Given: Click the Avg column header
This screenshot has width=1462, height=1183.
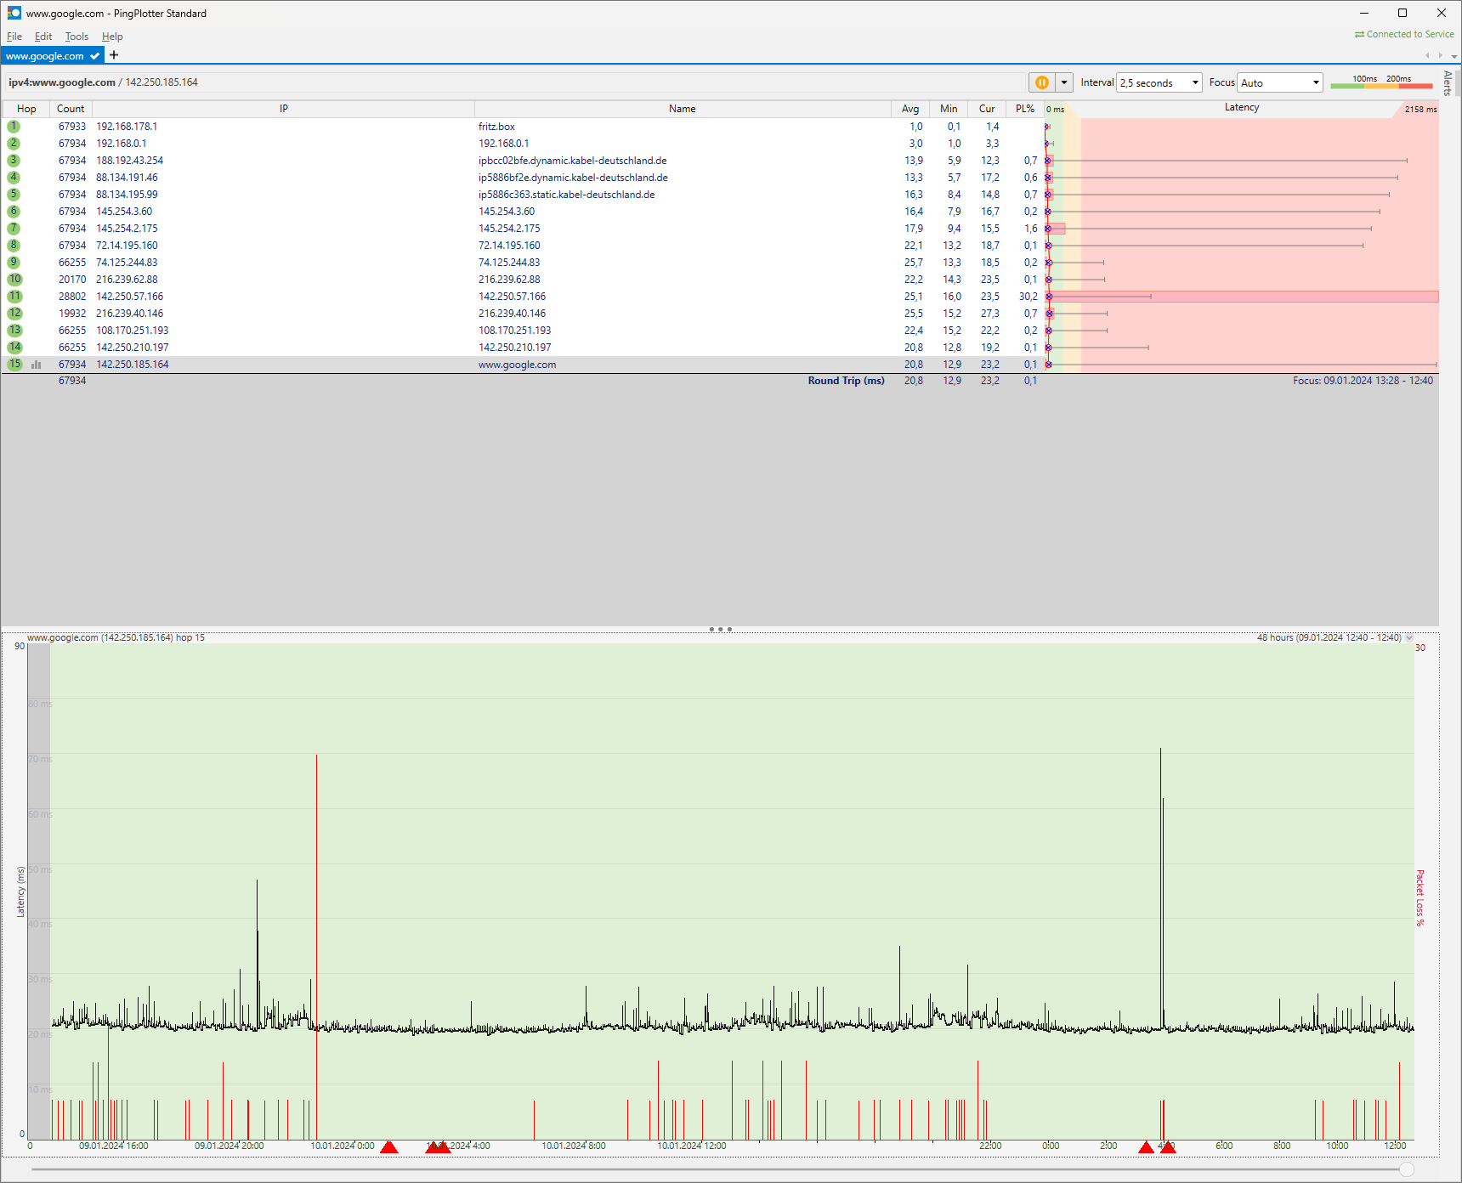Looking at the screenshot, I should click(x=910, y=109).
